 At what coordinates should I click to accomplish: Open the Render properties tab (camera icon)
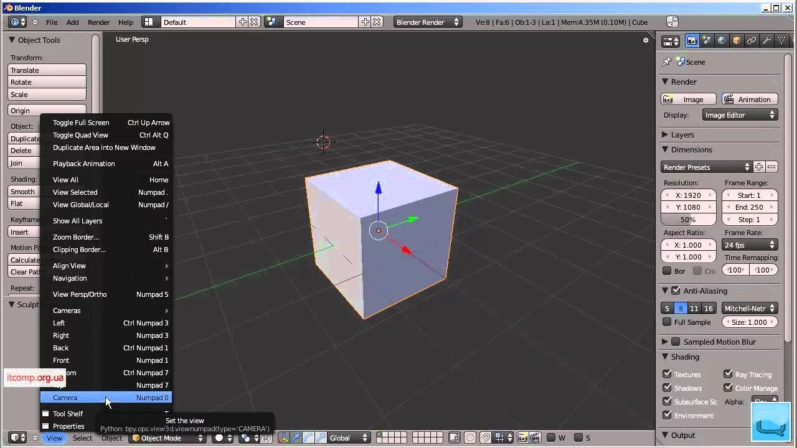[692, 40]
